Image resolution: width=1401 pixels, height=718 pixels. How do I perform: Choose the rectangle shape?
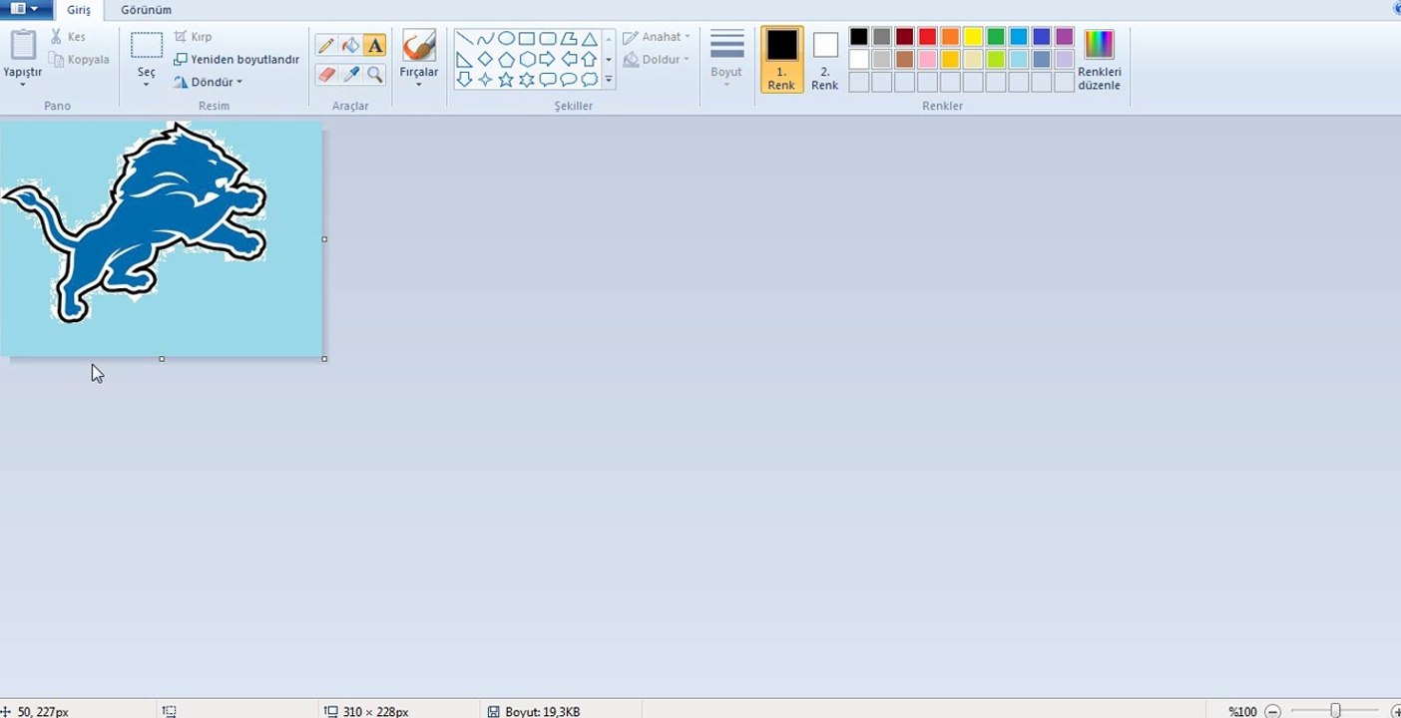pyautogui.click(x=527, y=39)
